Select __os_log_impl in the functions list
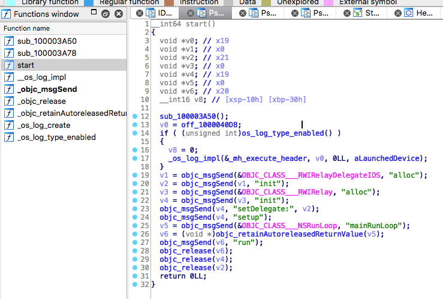Viewport: 443px width, 299px height. click(41, 77)
